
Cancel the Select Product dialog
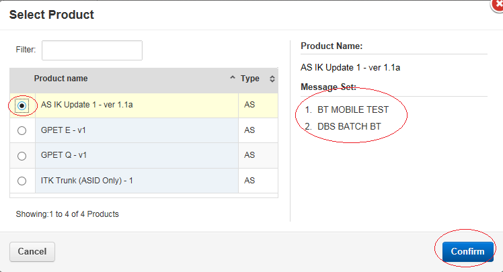(32, 251)
